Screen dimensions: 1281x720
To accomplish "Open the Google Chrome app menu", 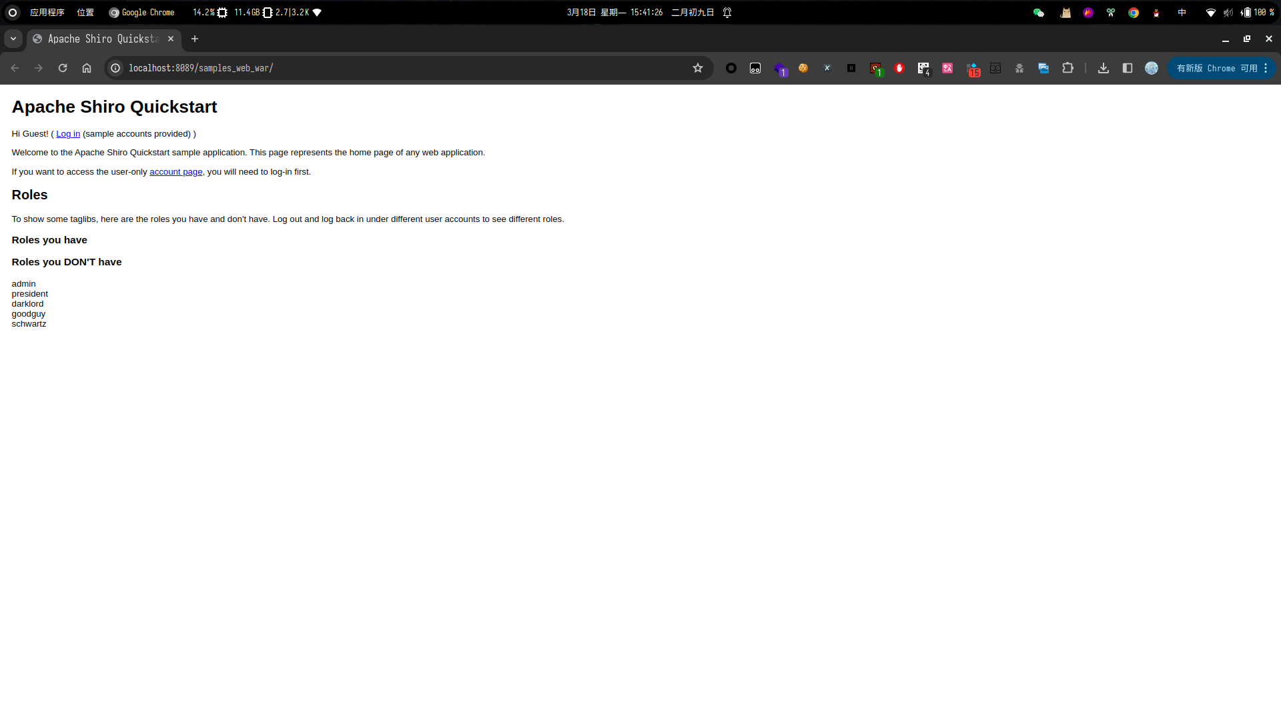I will tap(141, 13).
